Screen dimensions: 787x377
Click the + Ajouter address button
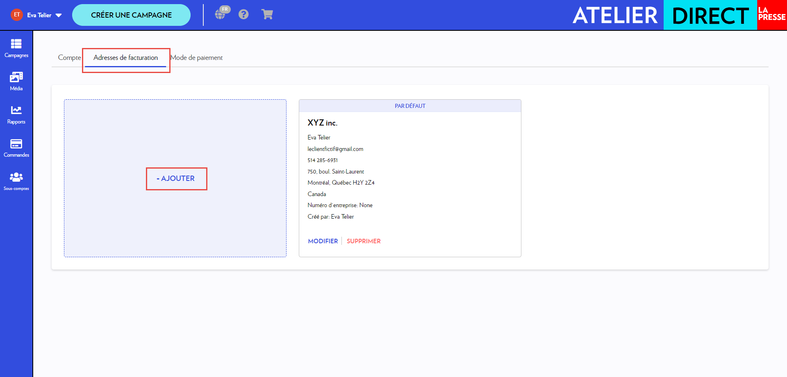(176, 178)
